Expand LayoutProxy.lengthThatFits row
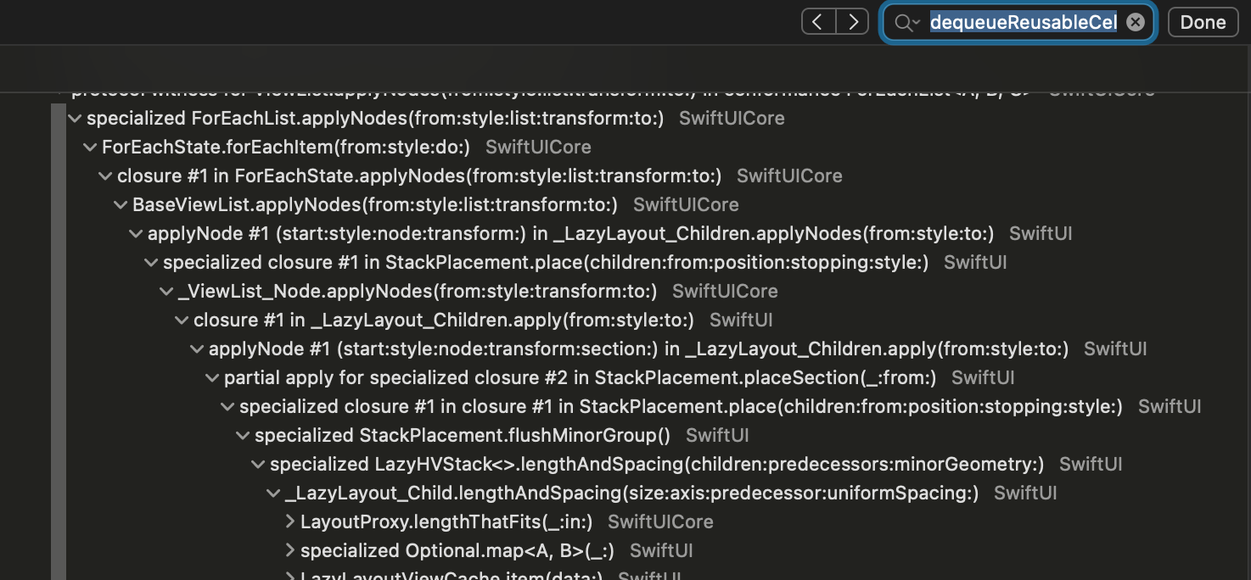Image resolution: width=1251 pixels, height=580 pixels. 289,521
